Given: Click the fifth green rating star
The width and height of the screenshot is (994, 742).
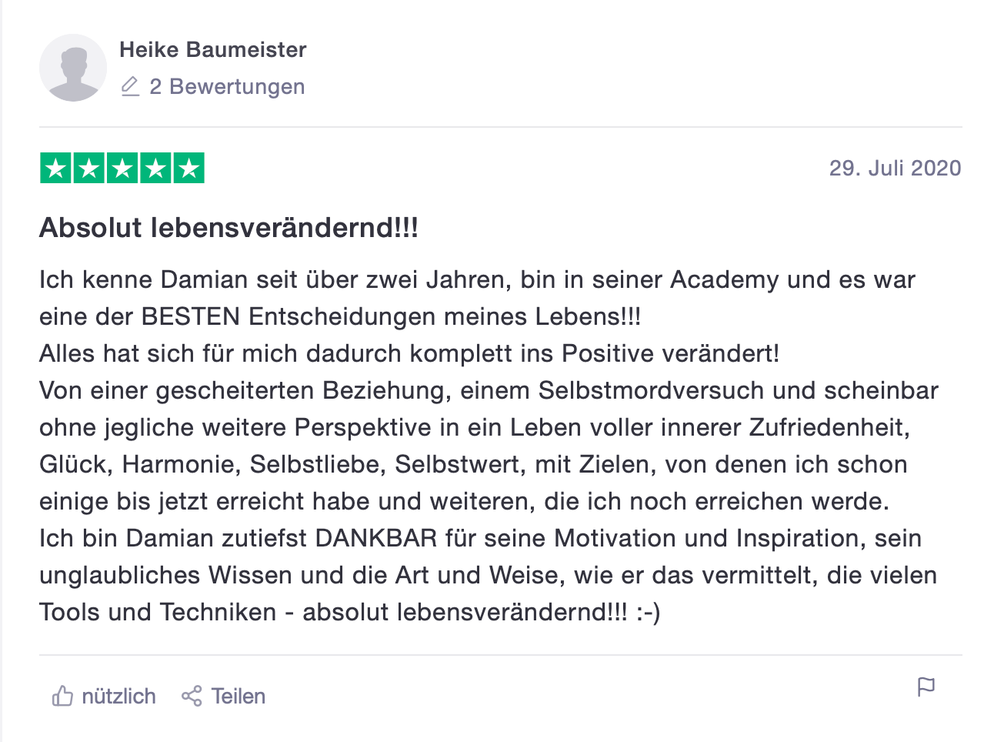Looking at the screenshot, I should click(x=188, y=169).
